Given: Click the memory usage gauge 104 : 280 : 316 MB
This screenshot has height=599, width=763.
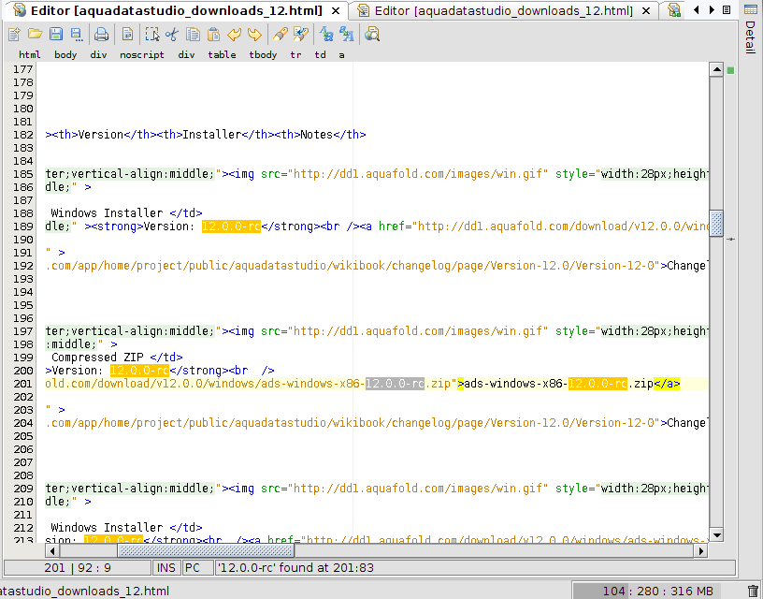Looking at the screenshot, I should [657, 591].
